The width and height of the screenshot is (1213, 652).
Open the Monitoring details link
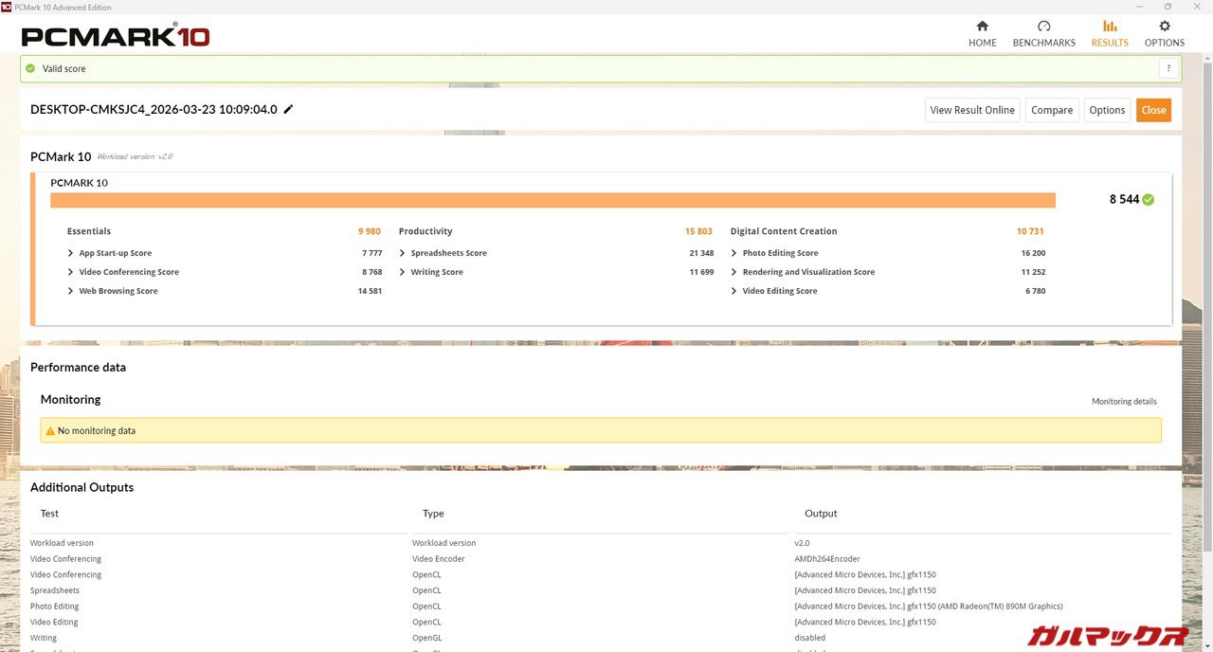tap(1124, 402)
